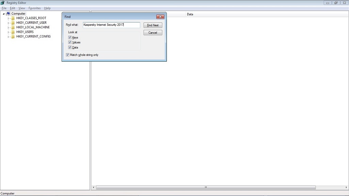
Task: Close the Find dialog with red X
Action: pyautogui.click(x=160, y=17)
